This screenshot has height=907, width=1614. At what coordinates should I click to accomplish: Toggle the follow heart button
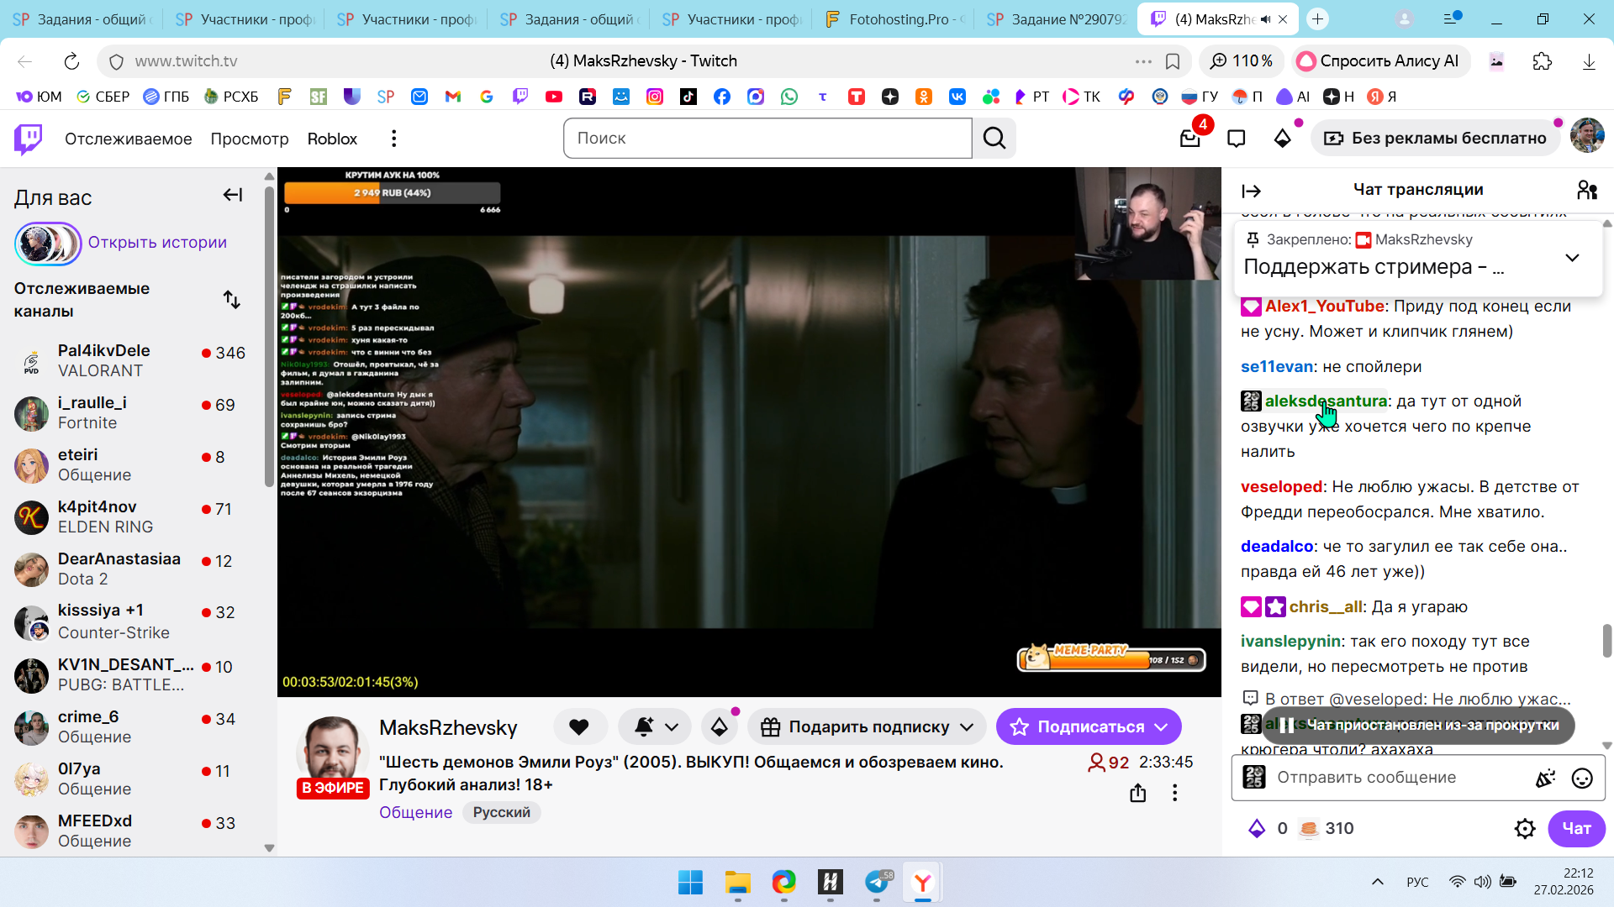point(578,727)
